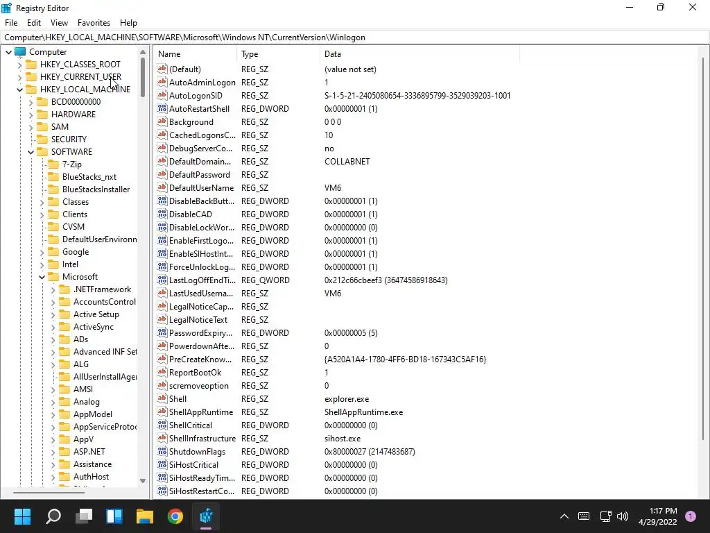
Task: Click the tree horizontal scrollbar thumb
Action: (x=49, y=492)
